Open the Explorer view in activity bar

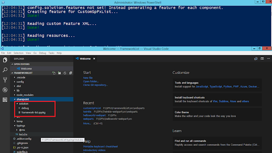(x=5, y=60)
